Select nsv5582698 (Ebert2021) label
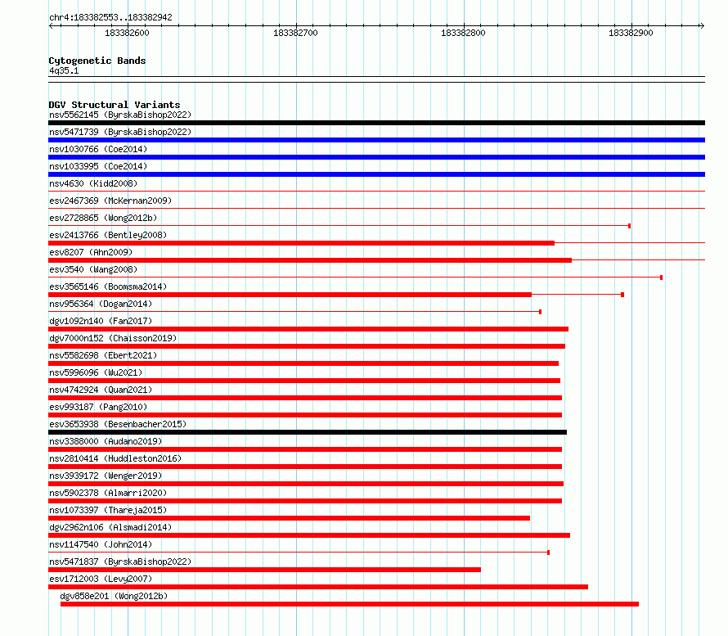Screen dimensions: 728x636 click(x=103, y=355)
